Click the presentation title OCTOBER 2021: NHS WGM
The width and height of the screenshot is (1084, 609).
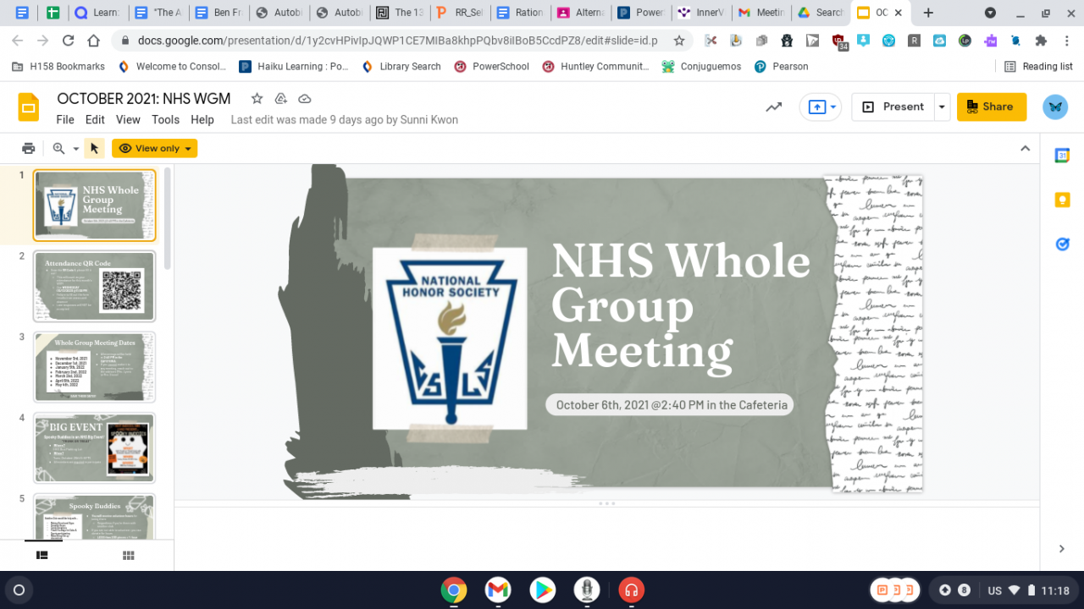click(x=144, y=98)
